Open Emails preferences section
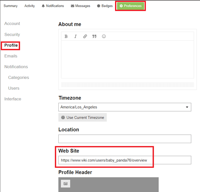 click(x=11, y=56)
